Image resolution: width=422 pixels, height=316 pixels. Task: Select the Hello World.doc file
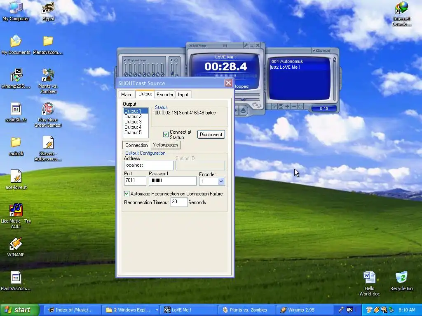[370, 284]
